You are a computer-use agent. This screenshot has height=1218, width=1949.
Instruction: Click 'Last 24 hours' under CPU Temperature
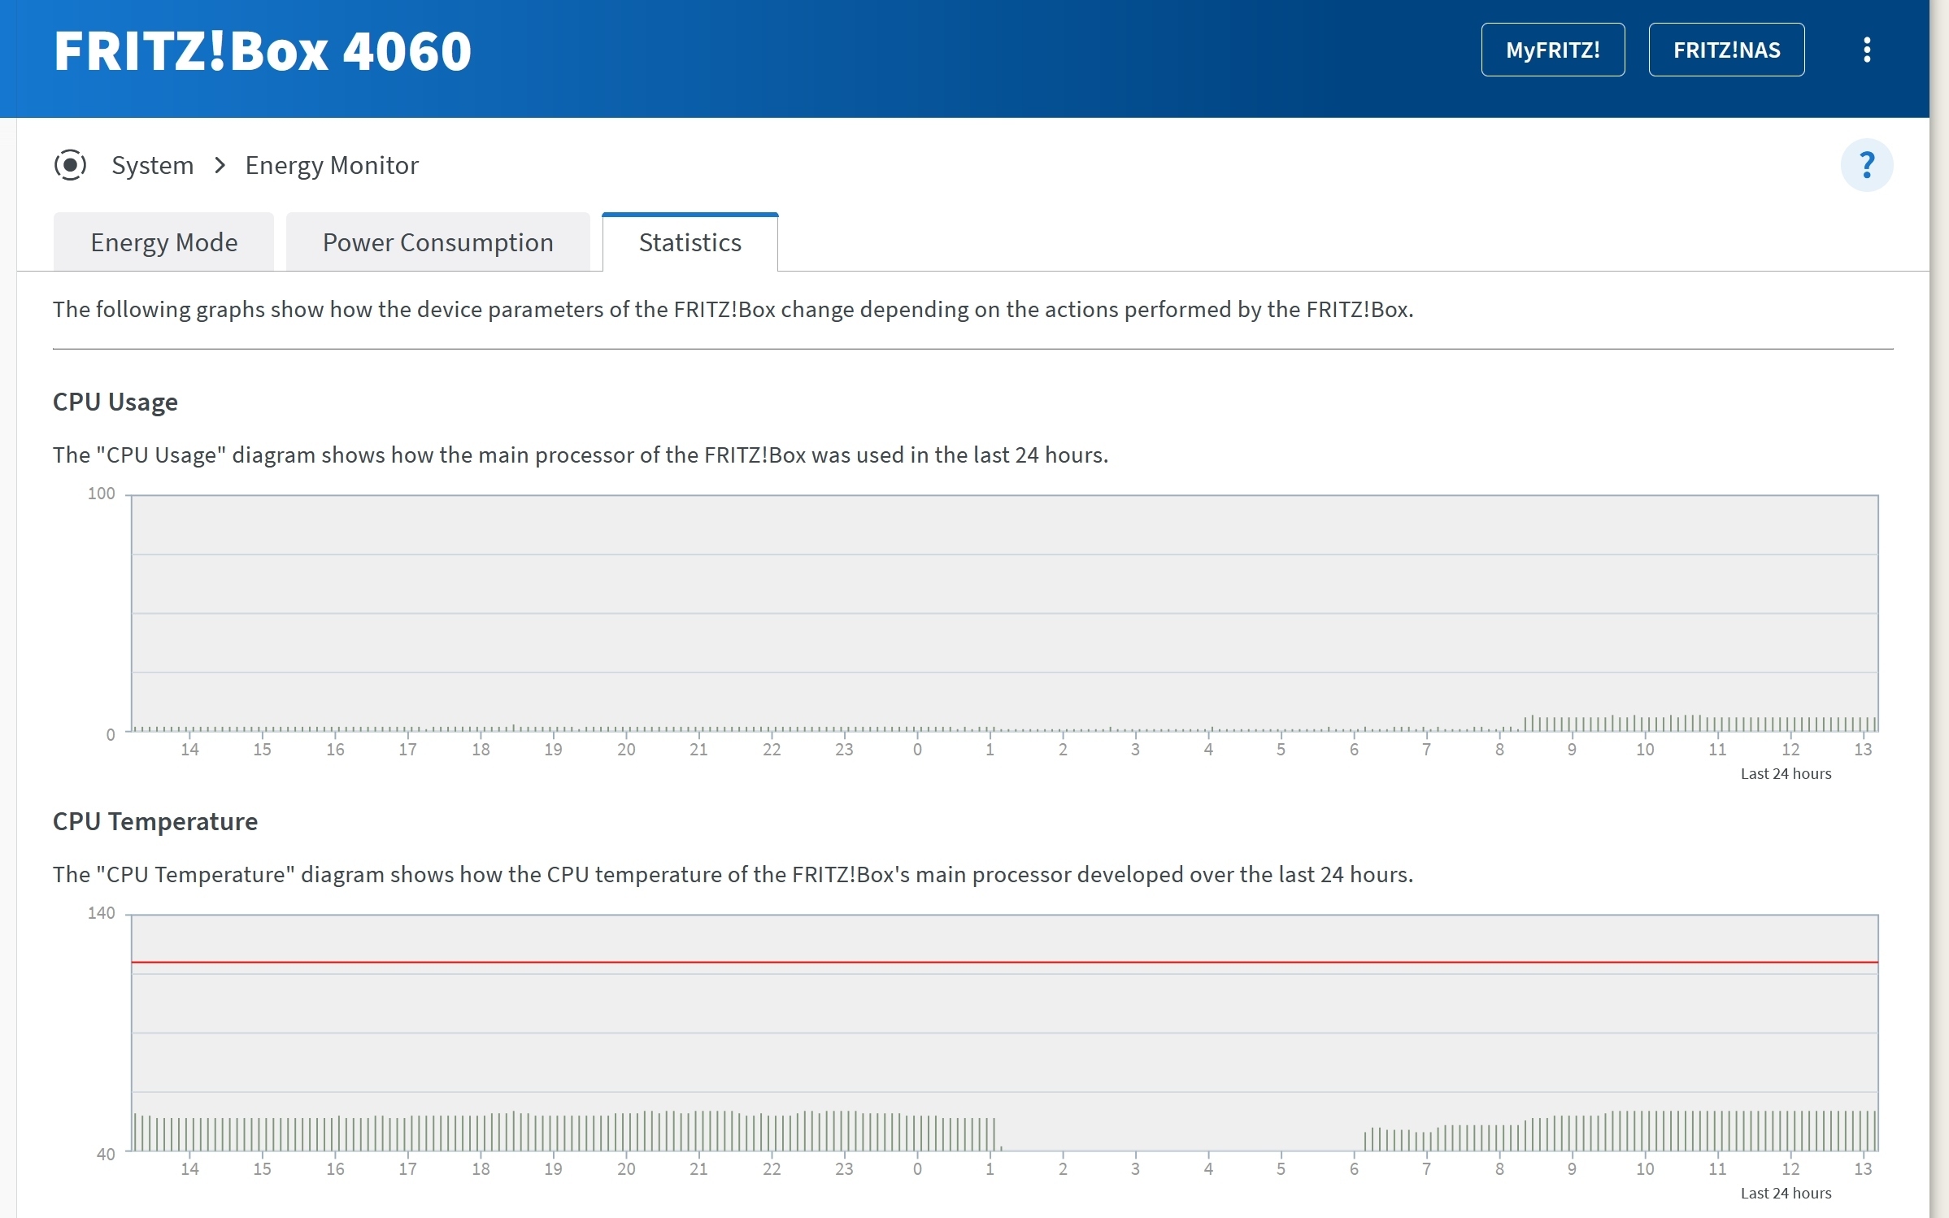[1786, 1194]
